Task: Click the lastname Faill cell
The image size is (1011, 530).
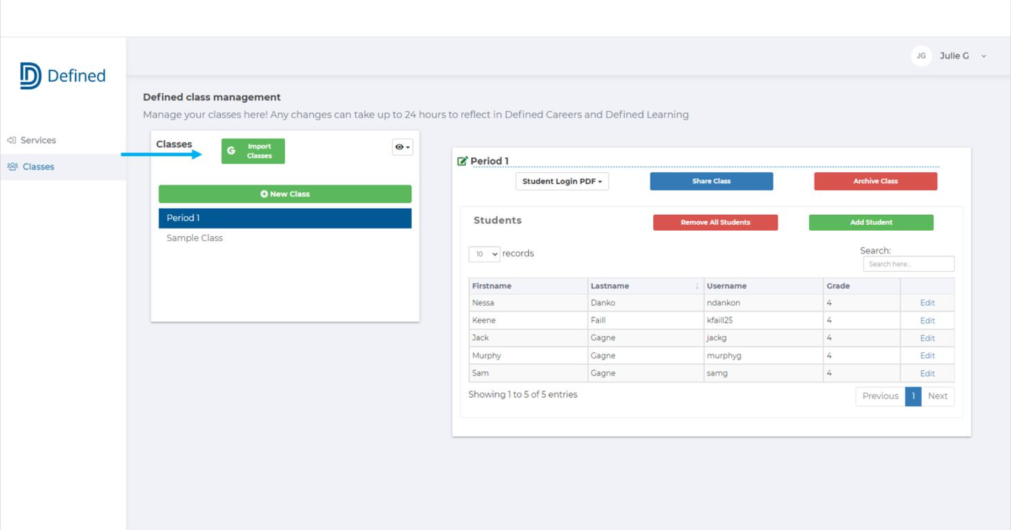Action: pos(645,321)
